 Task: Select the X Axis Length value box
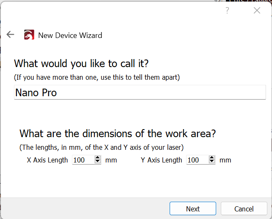click(x=83, y=160)
